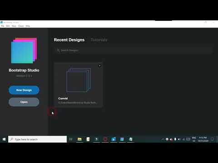The height and width of the screenshot is (163, 218).
Task: Click the Bootstrap Studio version text
Action: [x=24, y=76]
